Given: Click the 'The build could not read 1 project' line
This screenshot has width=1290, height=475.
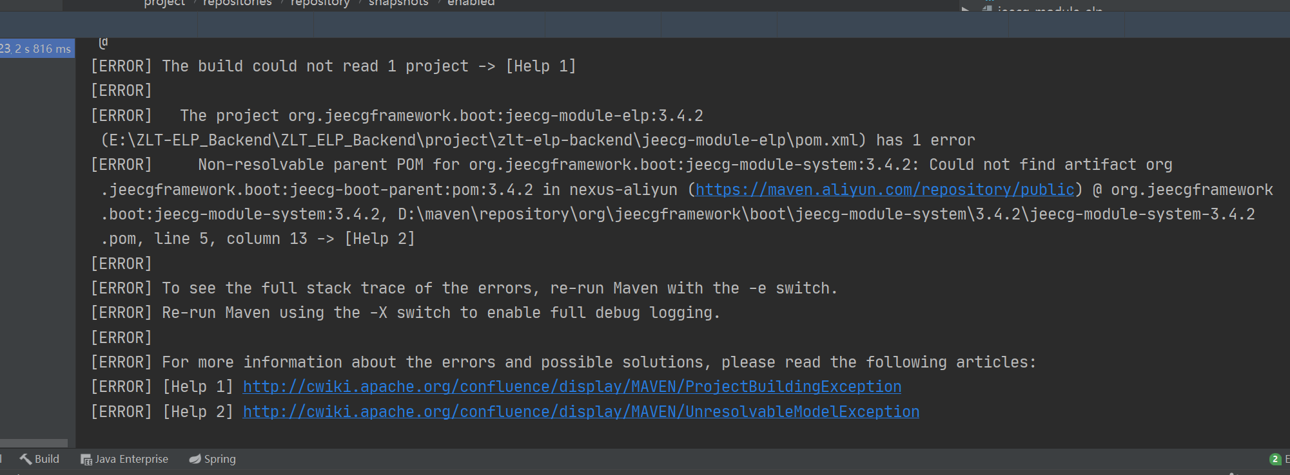Looking at the screenshot, I should point(333,66).
